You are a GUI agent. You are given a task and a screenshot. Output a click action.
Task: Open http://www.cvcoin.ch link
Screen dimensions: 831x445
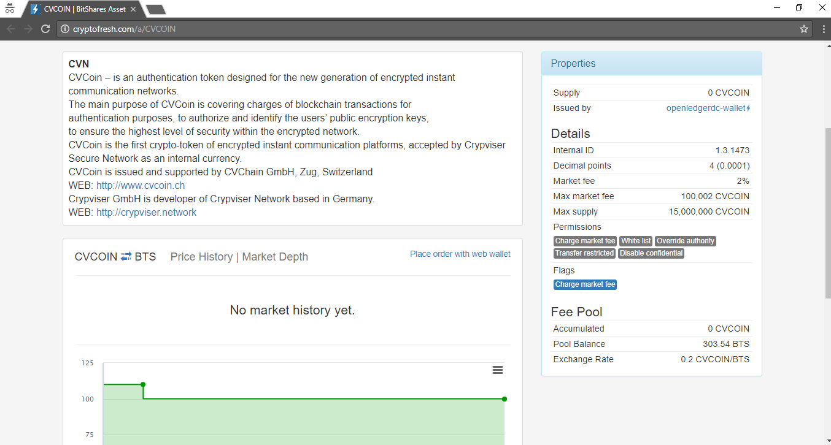click(x=141, y=185)
